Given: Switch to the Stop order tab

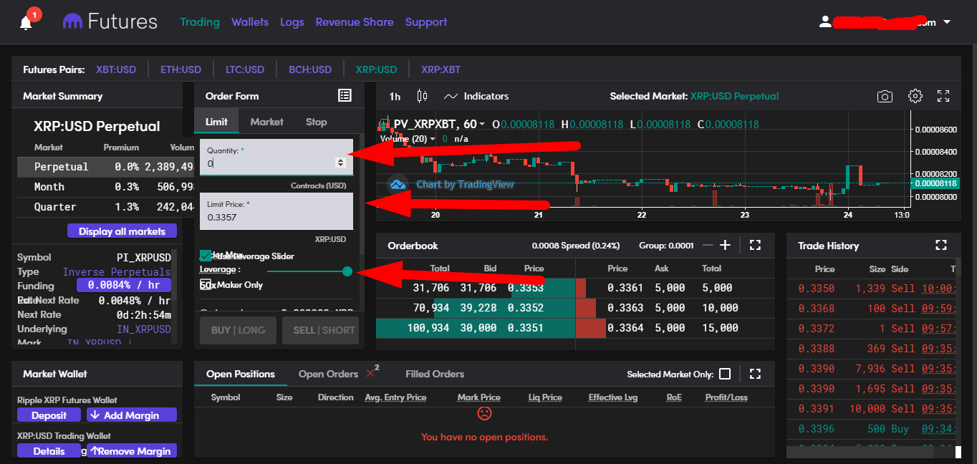Looking at the screenshot, I should click(317, 122).
